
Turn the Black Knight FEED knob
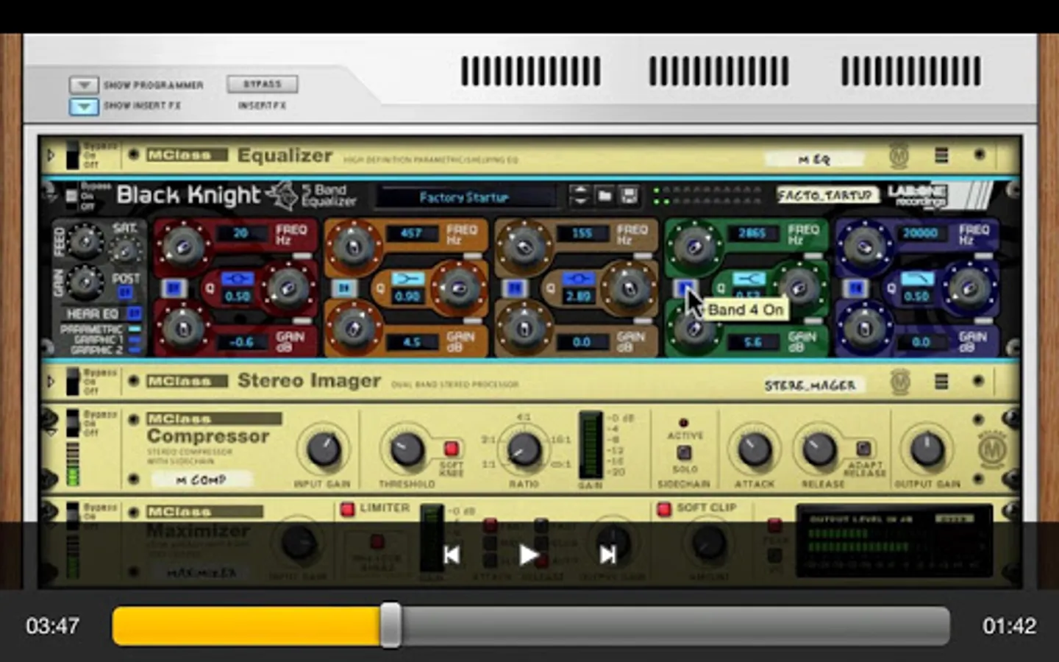pyautogui.click(x=85, y=241)
